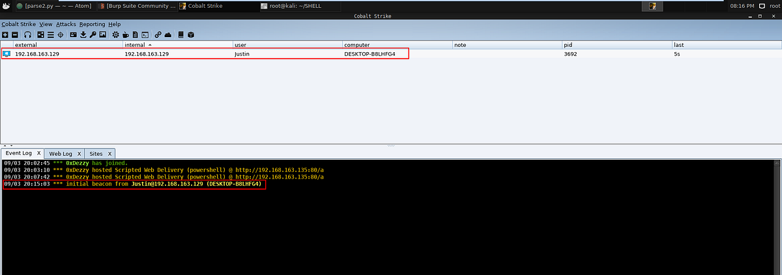Screen dimensions: 782x275
Task: Close the Event Log tab with its X
Action: [x=38, y=153]
